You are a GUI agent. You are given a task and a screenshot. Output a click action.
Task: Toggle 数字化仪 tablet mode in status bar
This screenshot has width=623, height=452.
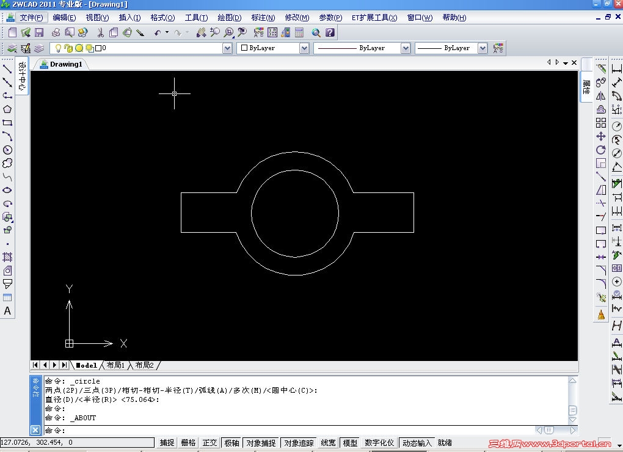click(x=379, y=442)
